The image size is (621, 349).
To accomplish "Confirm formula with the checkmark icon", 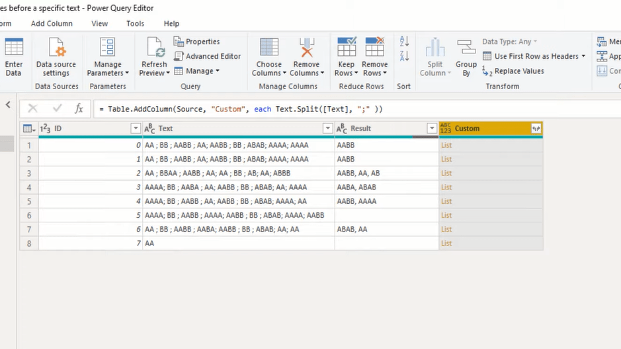I will (57, 108).
